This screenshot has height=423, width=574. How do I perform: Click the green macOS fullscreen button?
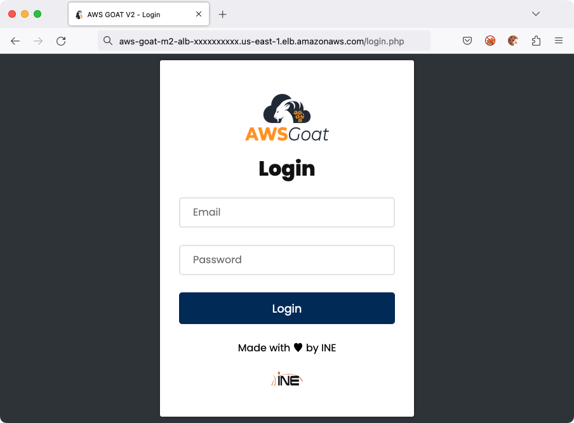(x=37, y=14)
